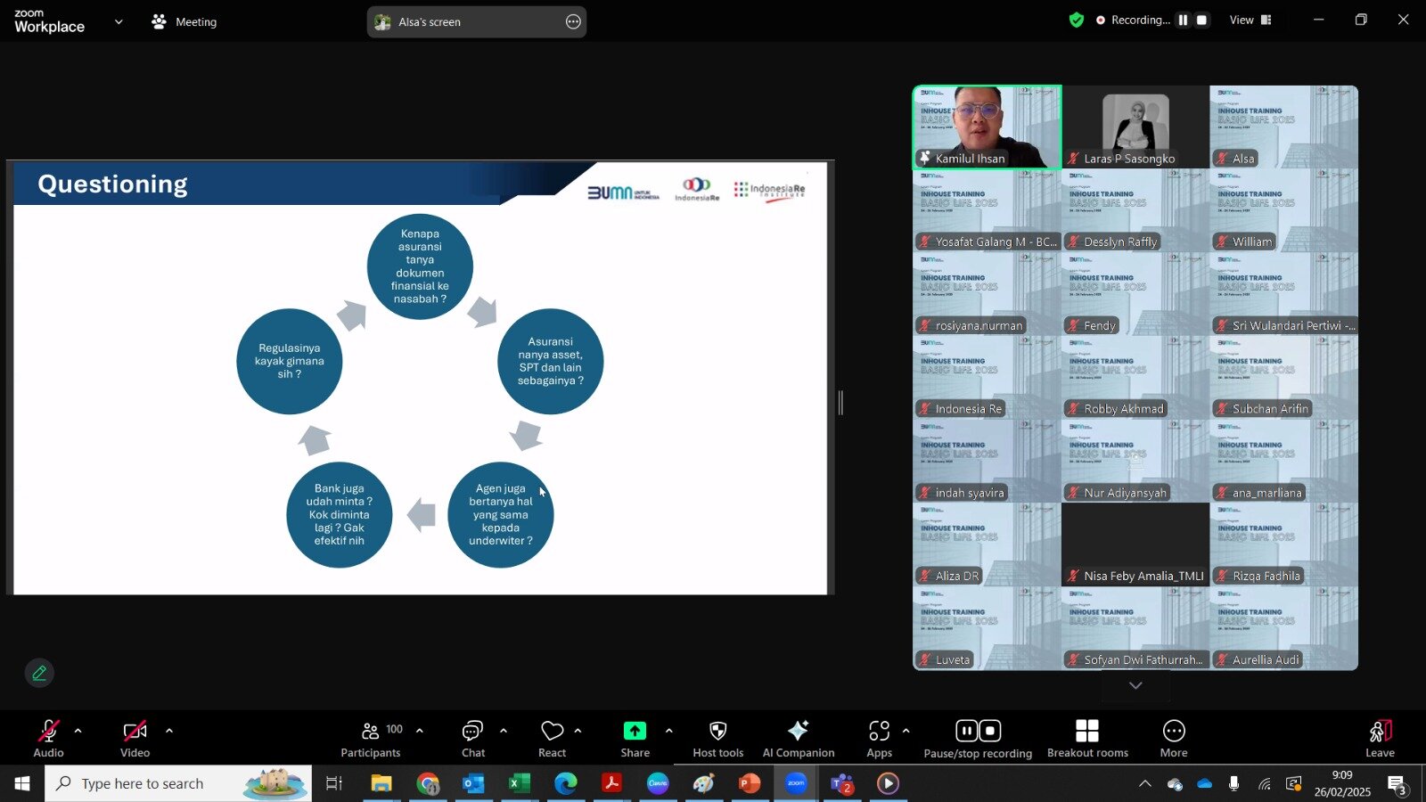Image resolution: width=1426 pixels, height=802 pixels.
Task: Open the Apps menu
Action: [x=880, y=739]
